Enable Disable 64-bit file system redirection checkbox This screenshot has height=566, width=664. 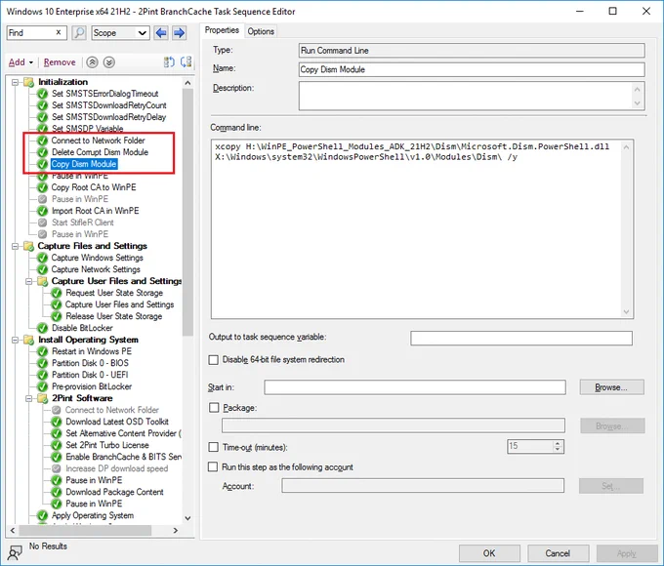click(x=214, y=360)
